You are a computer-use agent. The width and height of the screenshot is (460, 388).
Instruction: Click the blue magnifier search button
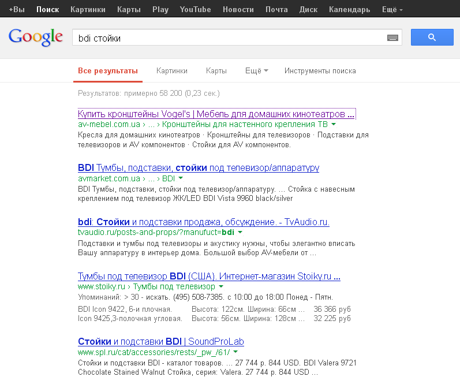[x=432, y=38]
